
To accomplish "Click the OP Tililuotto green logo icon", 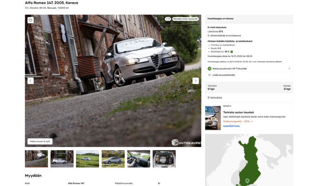I will pos(209,68).
